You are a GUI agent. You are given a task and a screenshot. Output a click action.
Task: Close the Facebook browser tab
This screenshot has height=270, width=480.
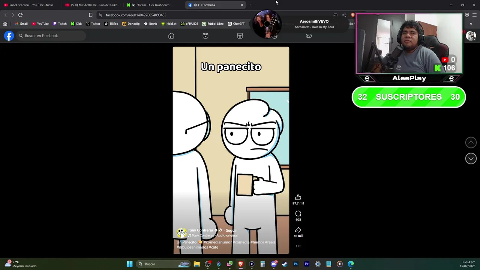[x=241, y=5]
